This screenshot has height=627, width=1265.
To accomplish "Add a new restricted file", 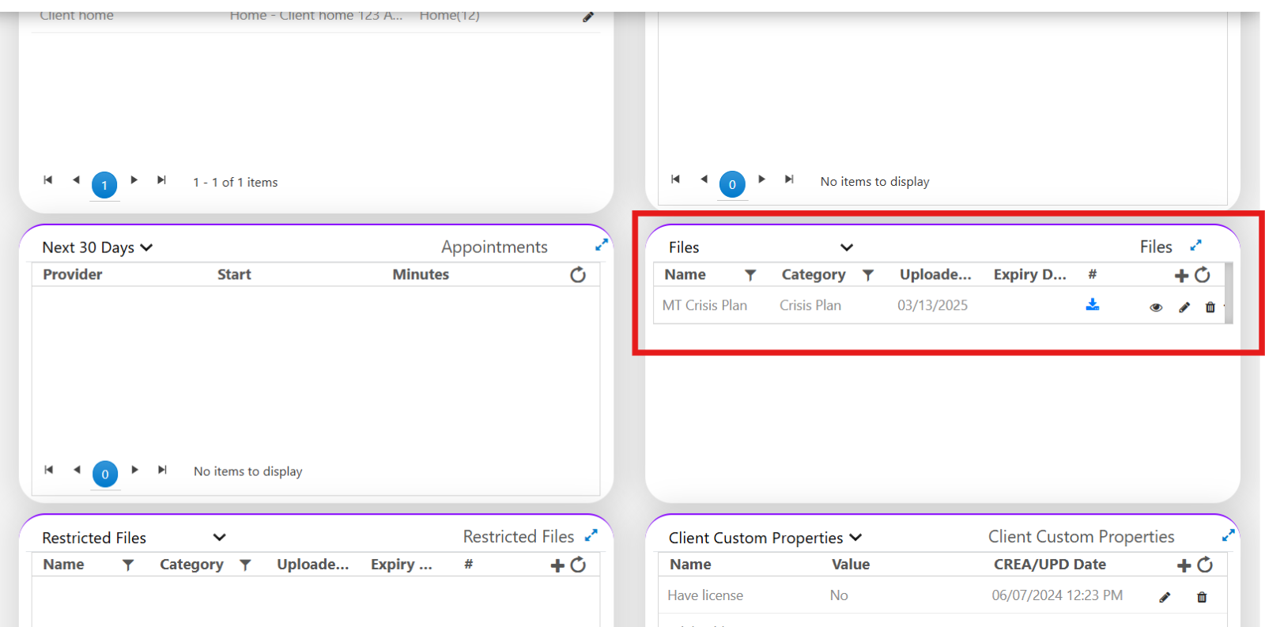I will pyautogui.click(x=557, y=565).
